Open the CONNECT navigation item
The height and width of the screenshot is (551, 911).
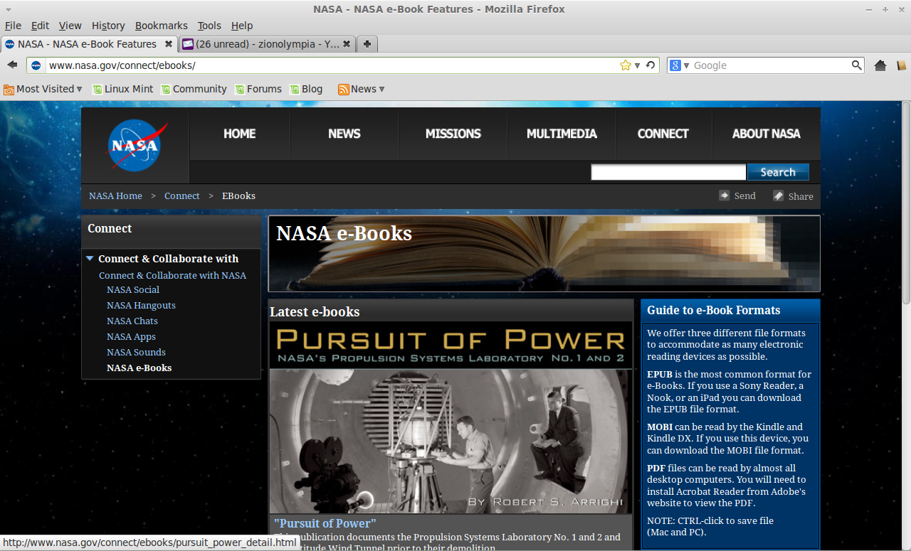pyautogui.click(x=663, y=134)
